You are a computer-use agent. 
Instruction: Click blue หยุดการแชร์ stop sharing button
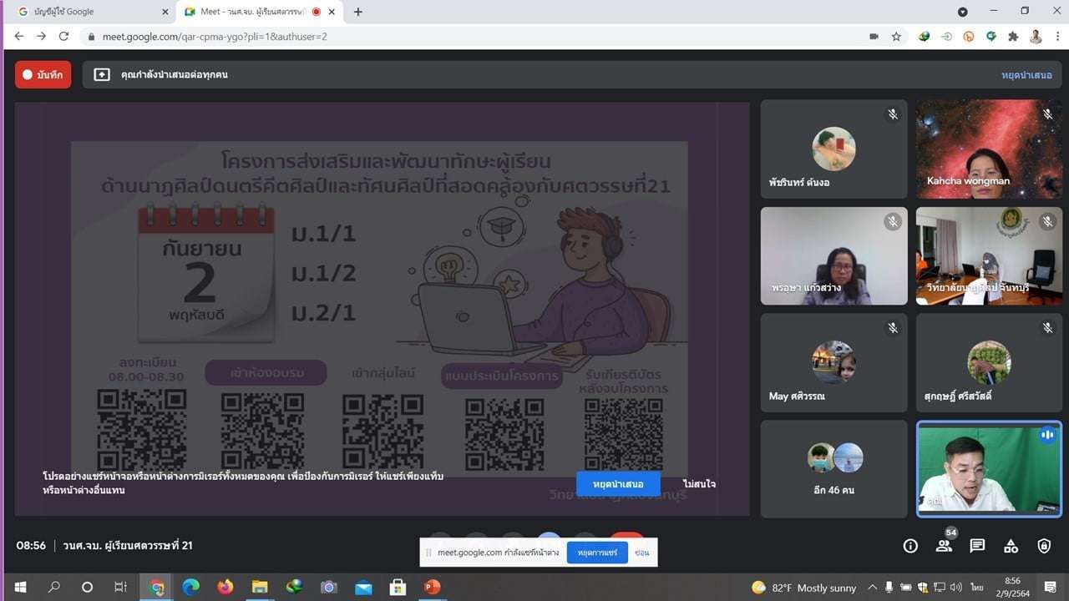(x=597, y=553)
